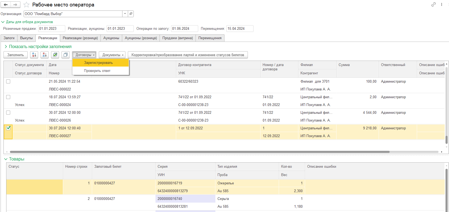Uncheck checkbox for document ЛВЕС-000027
Screen dimensions: 449x212
(8, 128)
